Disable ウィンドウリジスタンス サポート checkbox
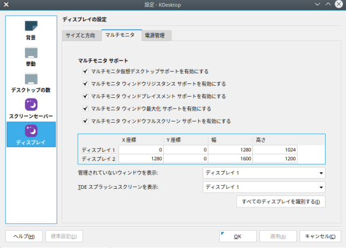 85,84
